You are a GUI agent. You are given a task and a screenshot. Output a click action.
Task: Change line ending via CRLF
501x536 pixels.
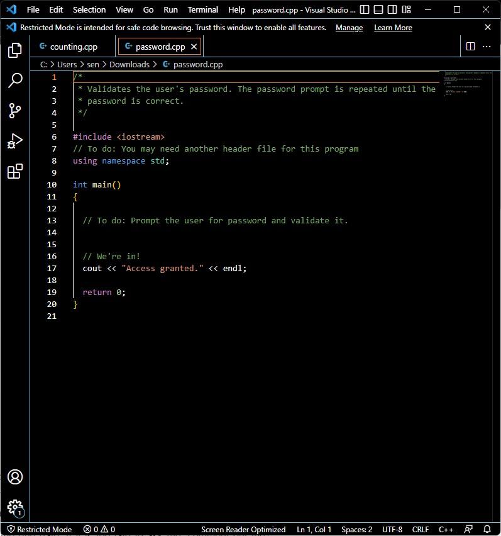(421, 529)
